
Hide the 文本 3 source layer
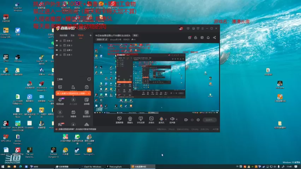pyautogui.click(x=57, y=45)
